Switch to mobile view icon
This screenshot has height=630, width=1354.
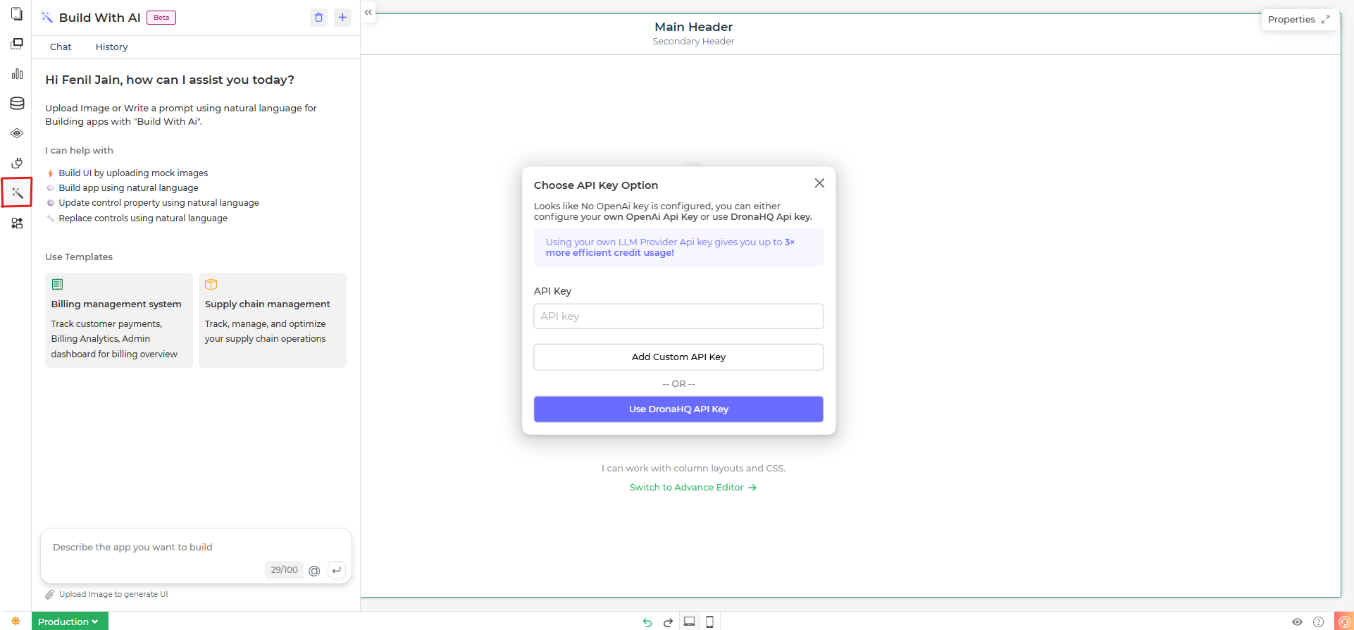click(x=709, y=622)
